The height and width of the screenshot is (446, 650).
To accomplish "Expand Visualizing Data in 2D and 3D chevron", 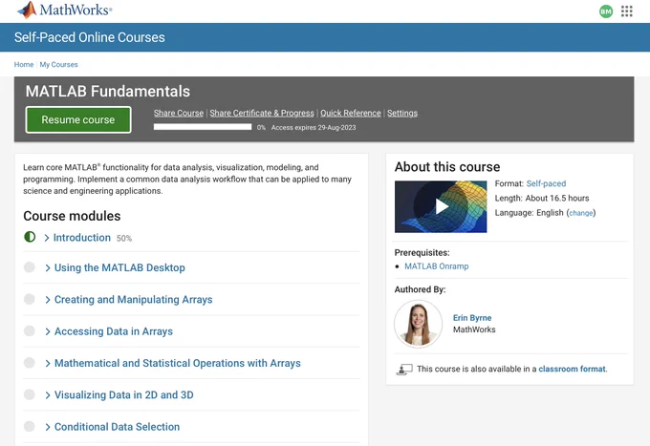I will click(48, 395).
